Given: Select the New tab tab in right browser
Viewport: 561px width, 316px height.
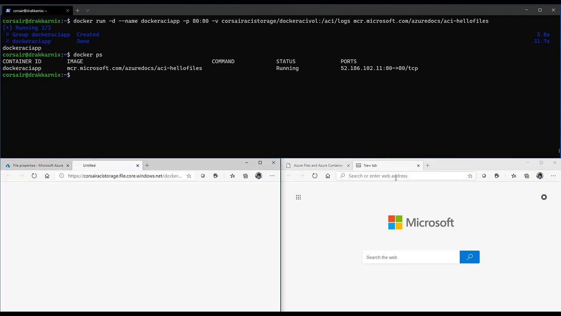Looking at the screenshot, I should (387, 165).
